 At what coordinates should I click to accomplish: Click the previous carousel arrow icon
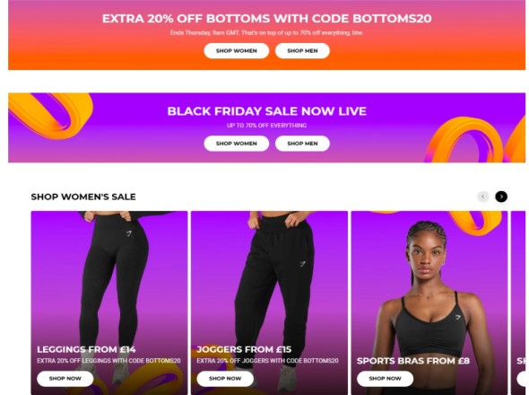click(482, 197)
